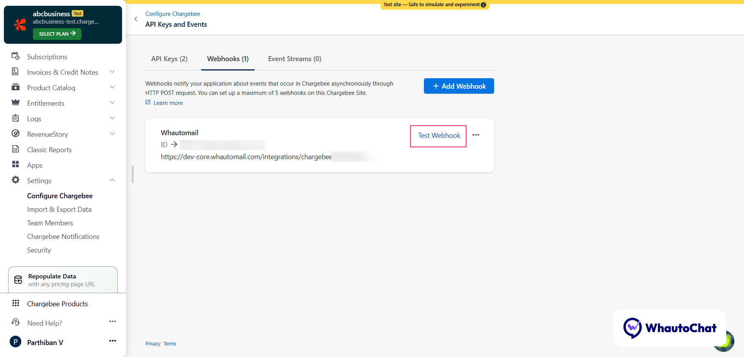Screen dimensions: 744x357
Task: Open the Event Streams tab
Action: (294, 58)
